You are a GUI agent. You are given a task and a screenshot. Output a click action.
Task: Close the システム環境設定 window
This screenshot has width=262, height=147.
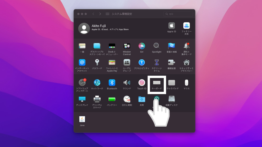(78, 14)
